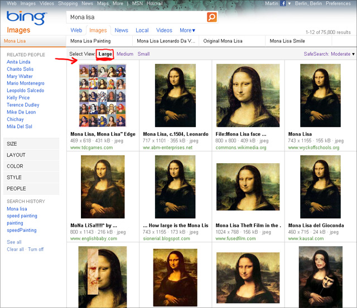The image size is (357, 308).
Task: Click the Martin account name
Action: (x=272, y=3)
